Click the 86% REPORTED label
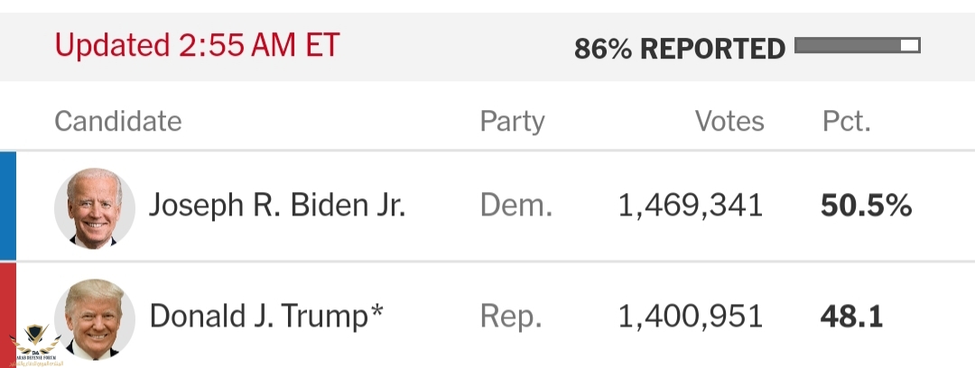Image resolution: width=975 pixels, height=368 pixels. [x=680, y=49]
